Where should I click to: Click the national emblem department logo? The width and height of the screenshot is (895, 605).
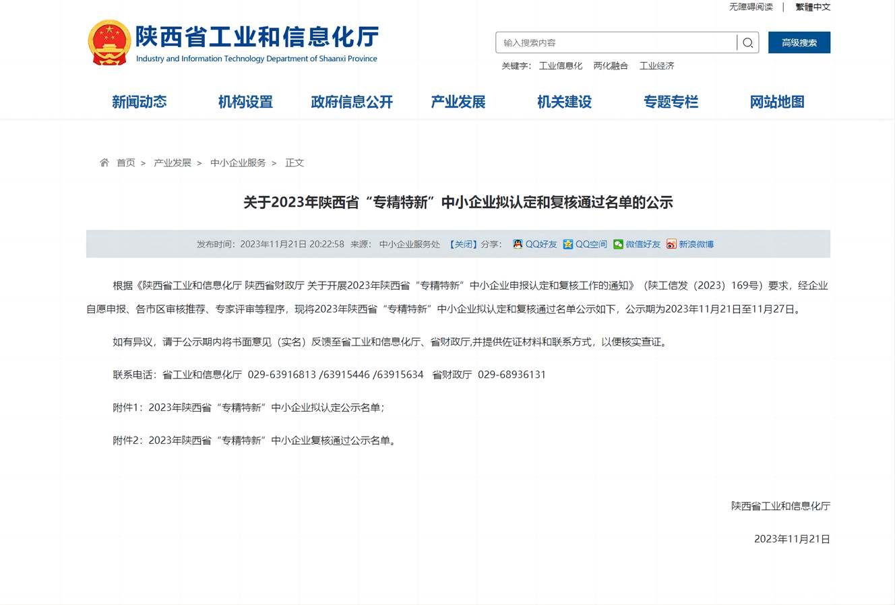pos(109,40)
